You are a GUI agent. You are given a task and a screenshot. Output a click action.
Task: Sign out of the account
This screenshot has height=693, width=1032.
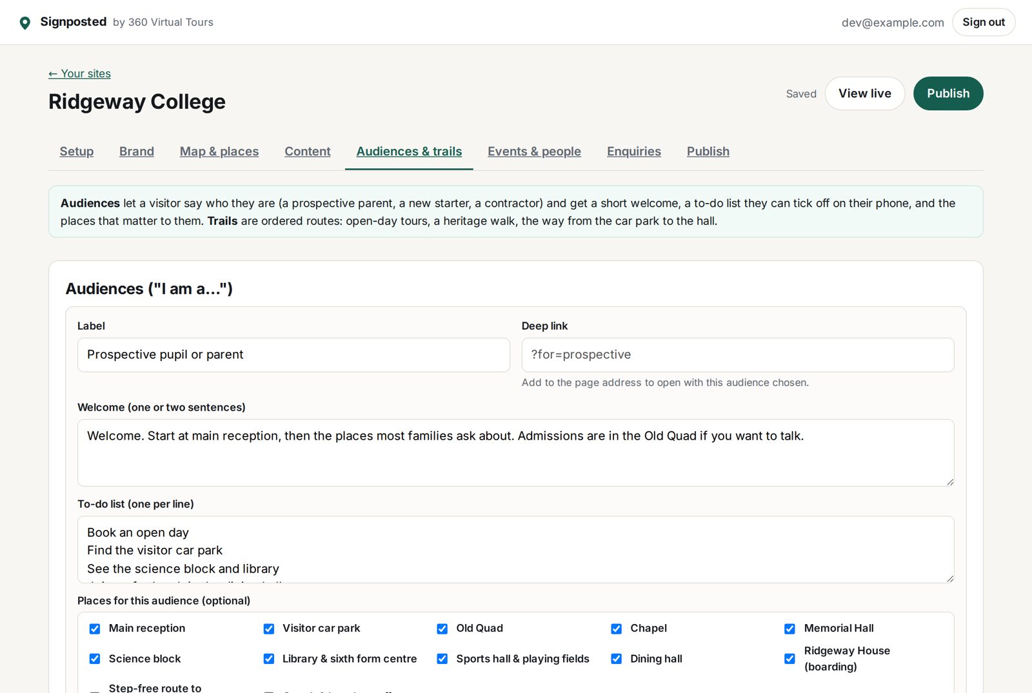pos(984,22)
